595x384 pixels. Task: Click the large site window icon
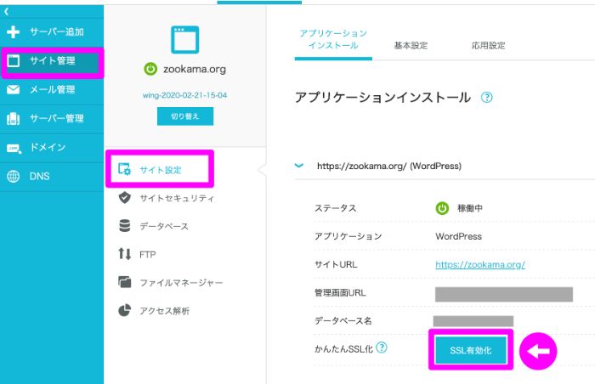click(184, 40)
